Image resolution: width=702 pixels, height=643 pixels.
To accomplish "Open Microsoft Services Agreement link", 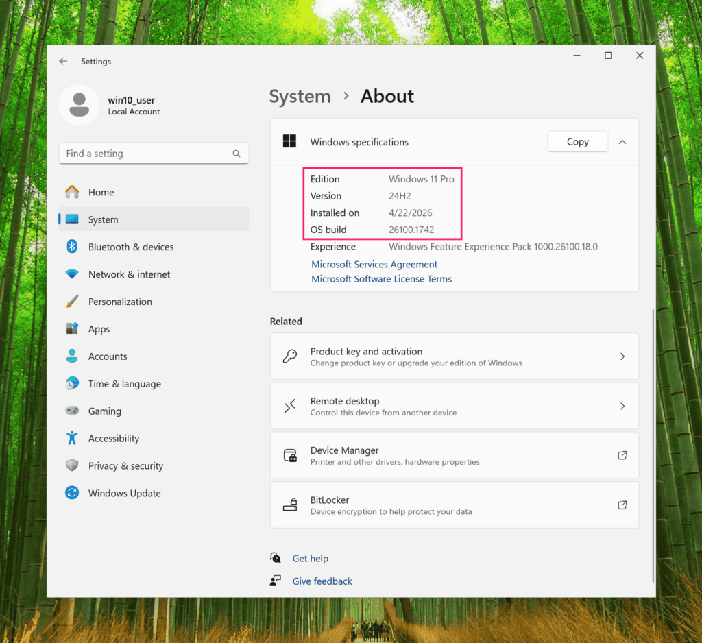I will [x=374, y=264].
